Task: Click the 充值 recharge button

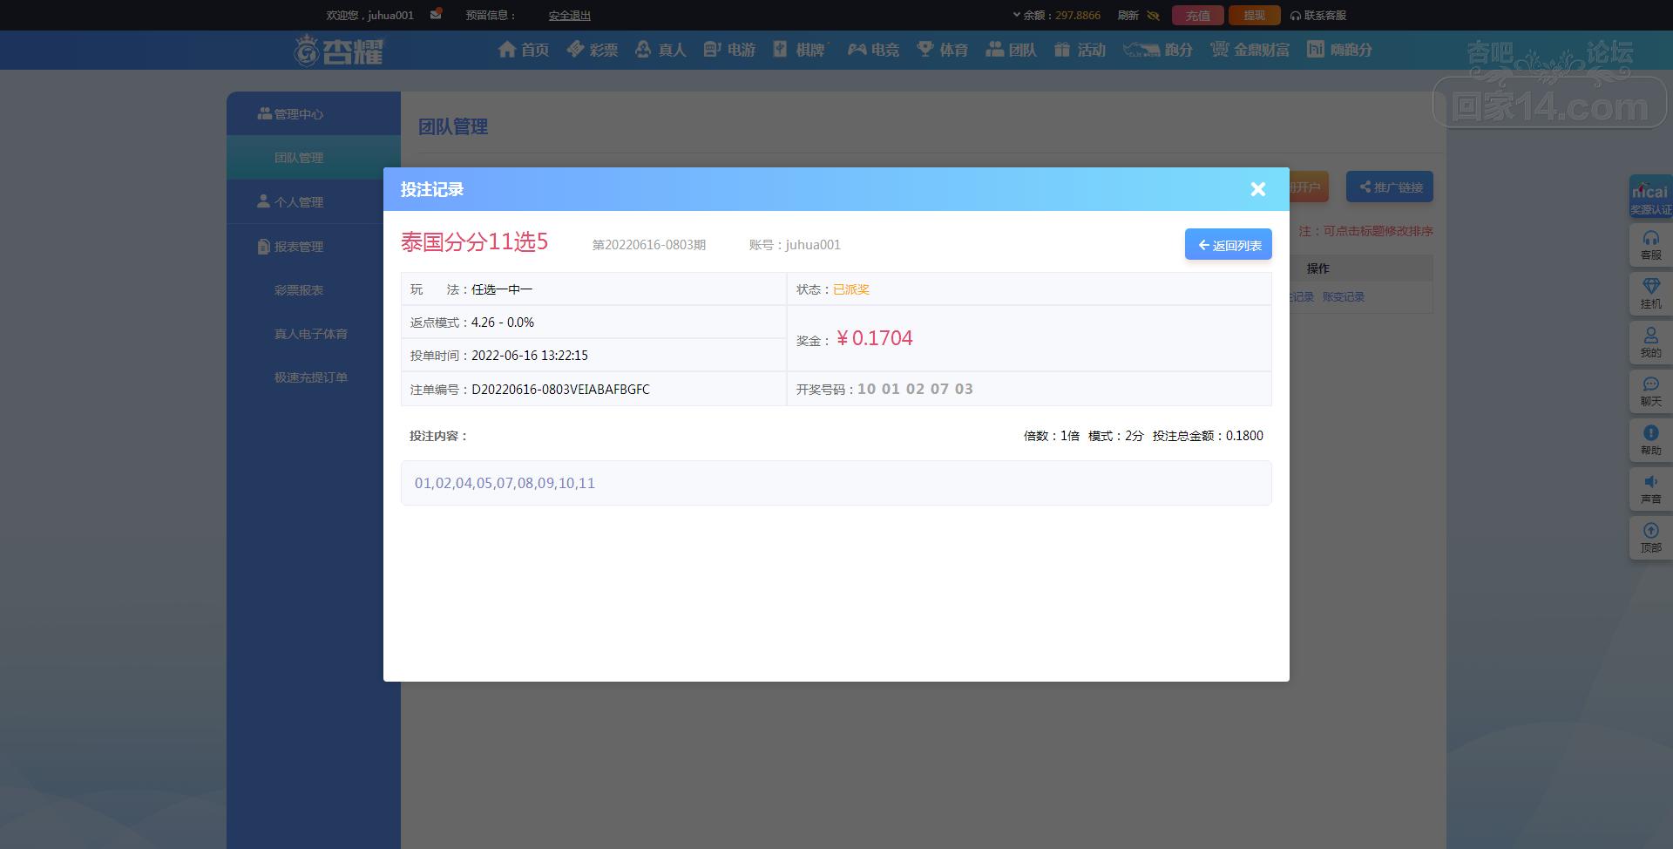Action: pos(1197,16)
